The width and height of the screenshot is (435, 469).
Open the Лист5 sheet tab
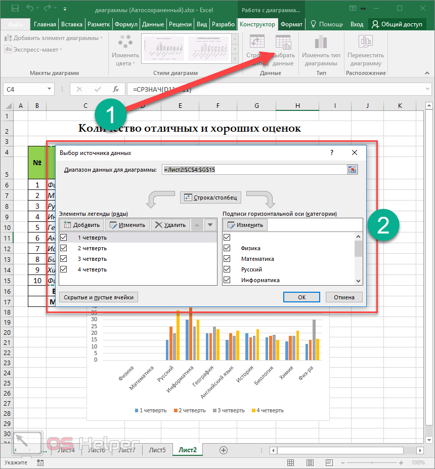click(157, 450)
